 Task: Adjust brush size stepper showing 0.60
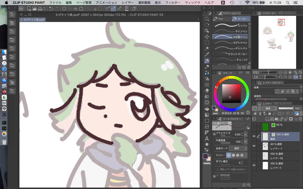coord(242,134)
